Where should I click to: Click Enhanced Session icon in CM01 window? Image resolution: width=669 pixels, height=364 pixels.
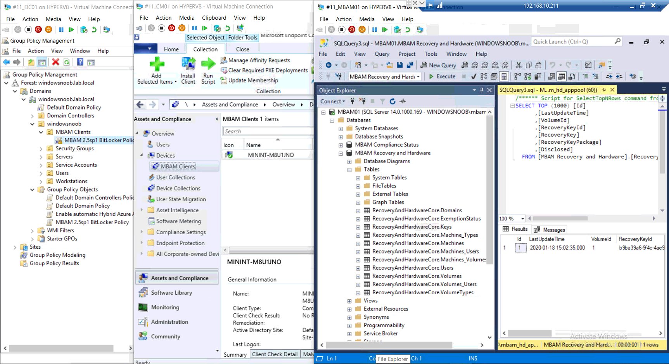pos(240,28)
